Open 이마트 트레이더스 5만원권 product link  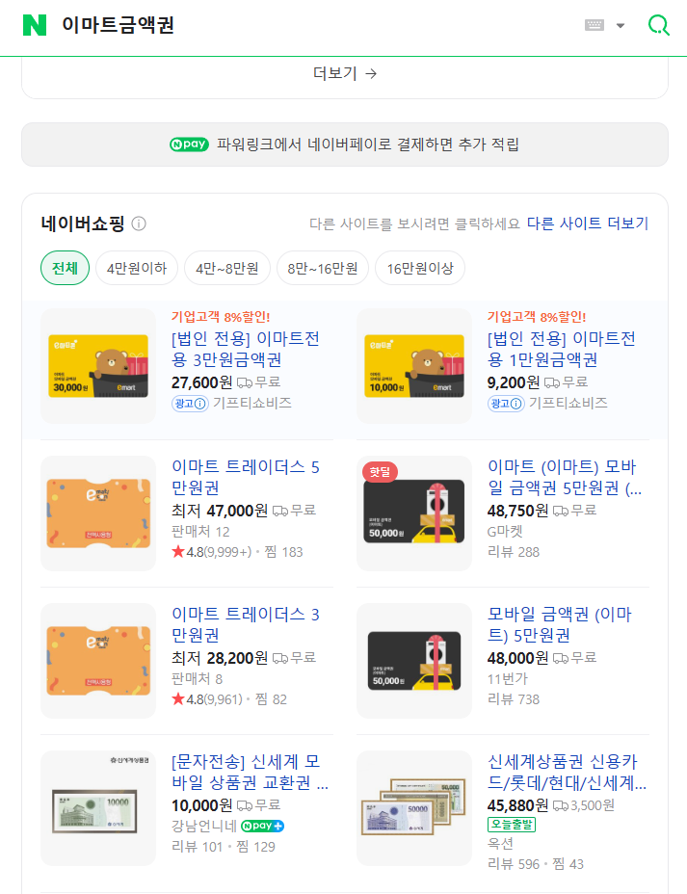[245, 477]
